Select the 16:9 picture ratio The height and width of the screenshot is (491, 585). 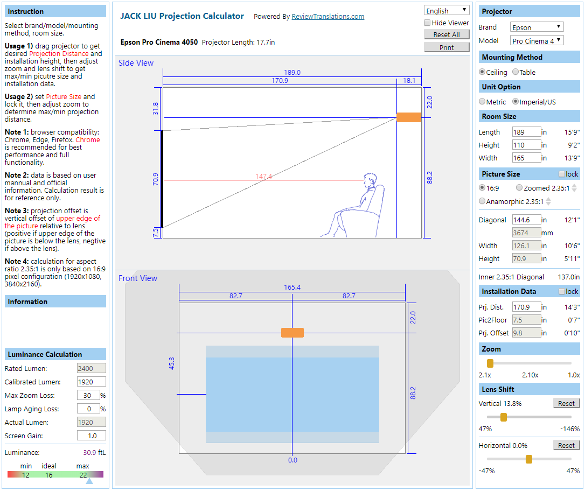click(x=482, y=187)
